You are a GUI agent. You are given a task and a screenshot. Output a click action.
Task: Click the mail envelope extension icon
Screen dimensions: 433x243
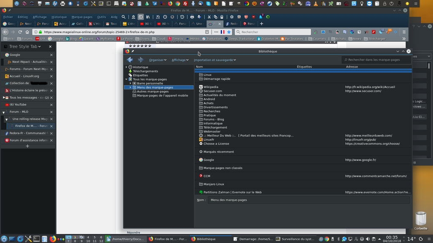click(323, 32)
